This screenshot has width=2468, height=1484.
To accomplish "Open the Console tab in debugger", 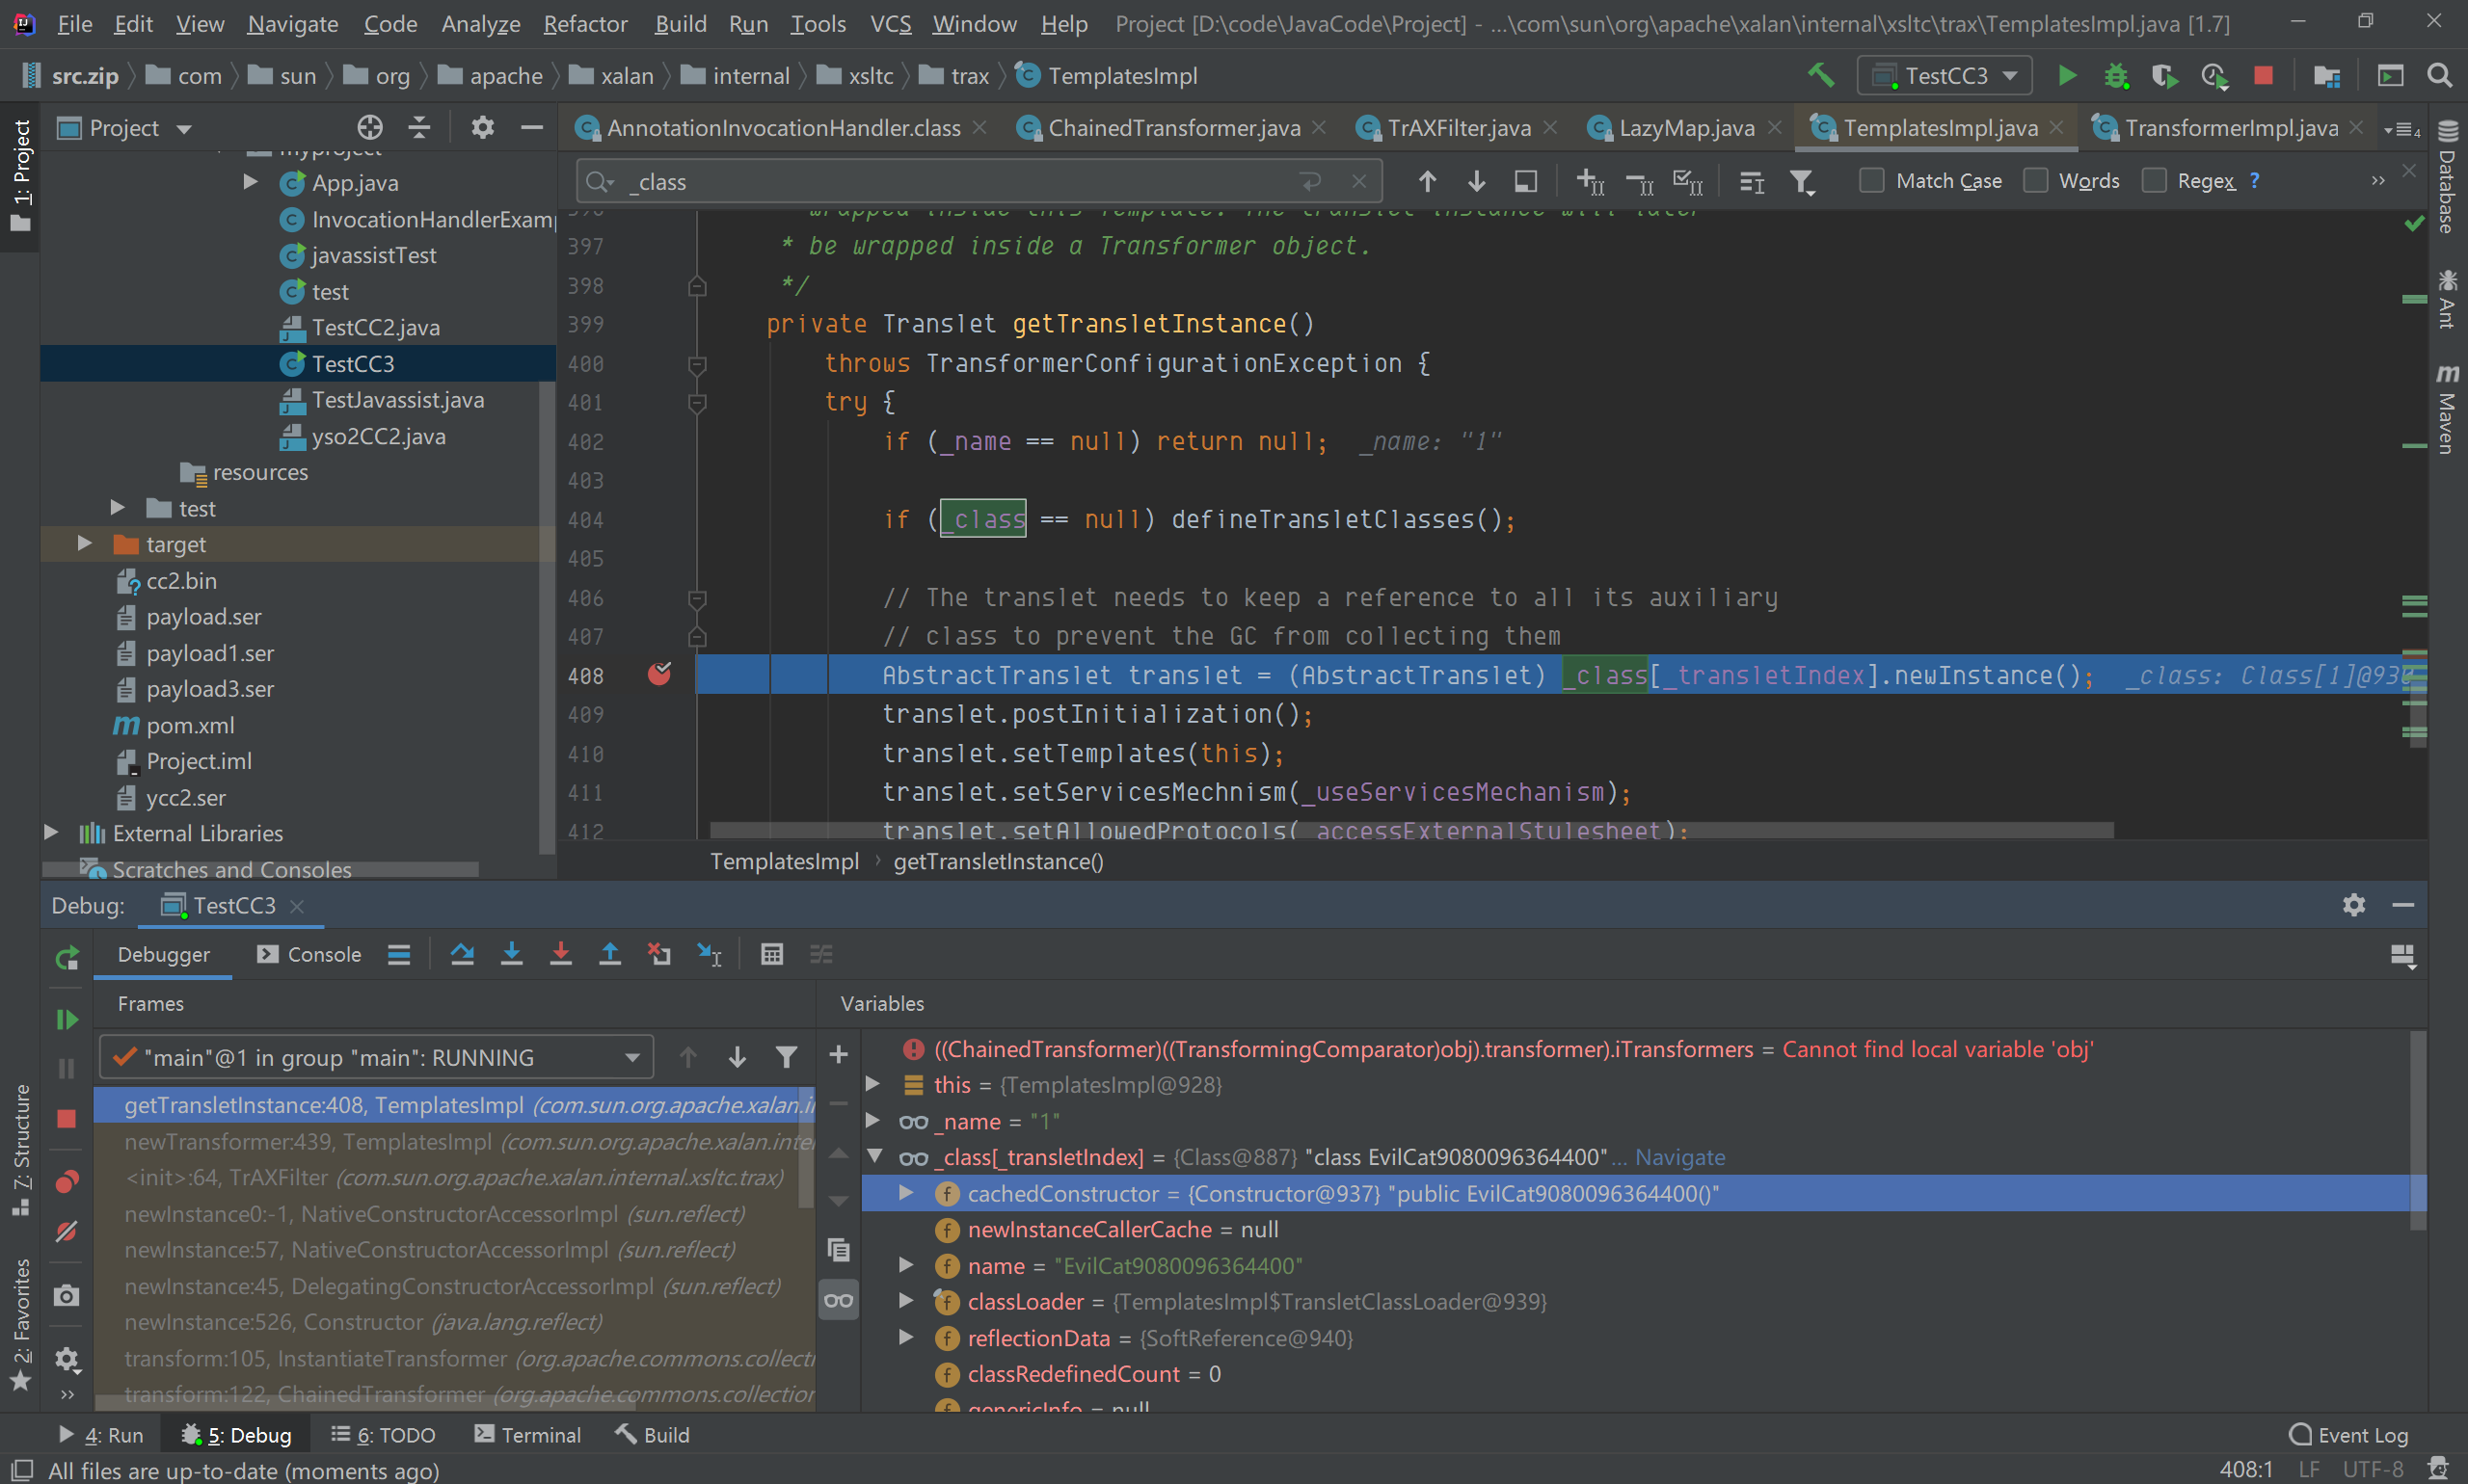I will tap(309, 954).
